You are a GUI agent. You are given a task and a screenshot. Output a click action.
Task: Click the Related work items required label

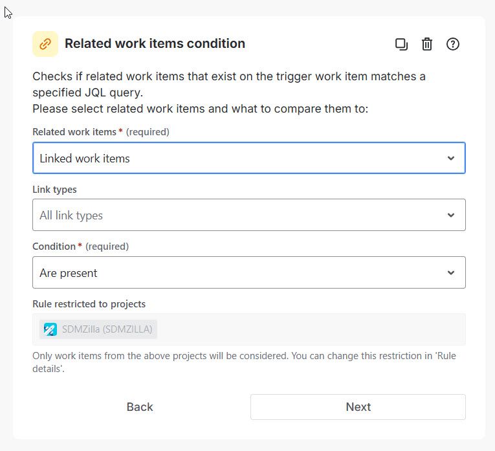point(101,132)
